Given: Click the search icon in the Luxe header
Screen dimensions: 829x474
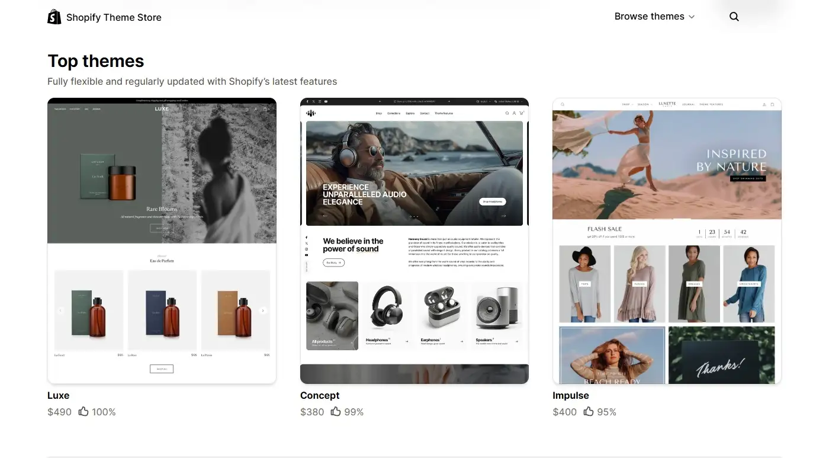Looking at the screenshot, I should (247, 109).
